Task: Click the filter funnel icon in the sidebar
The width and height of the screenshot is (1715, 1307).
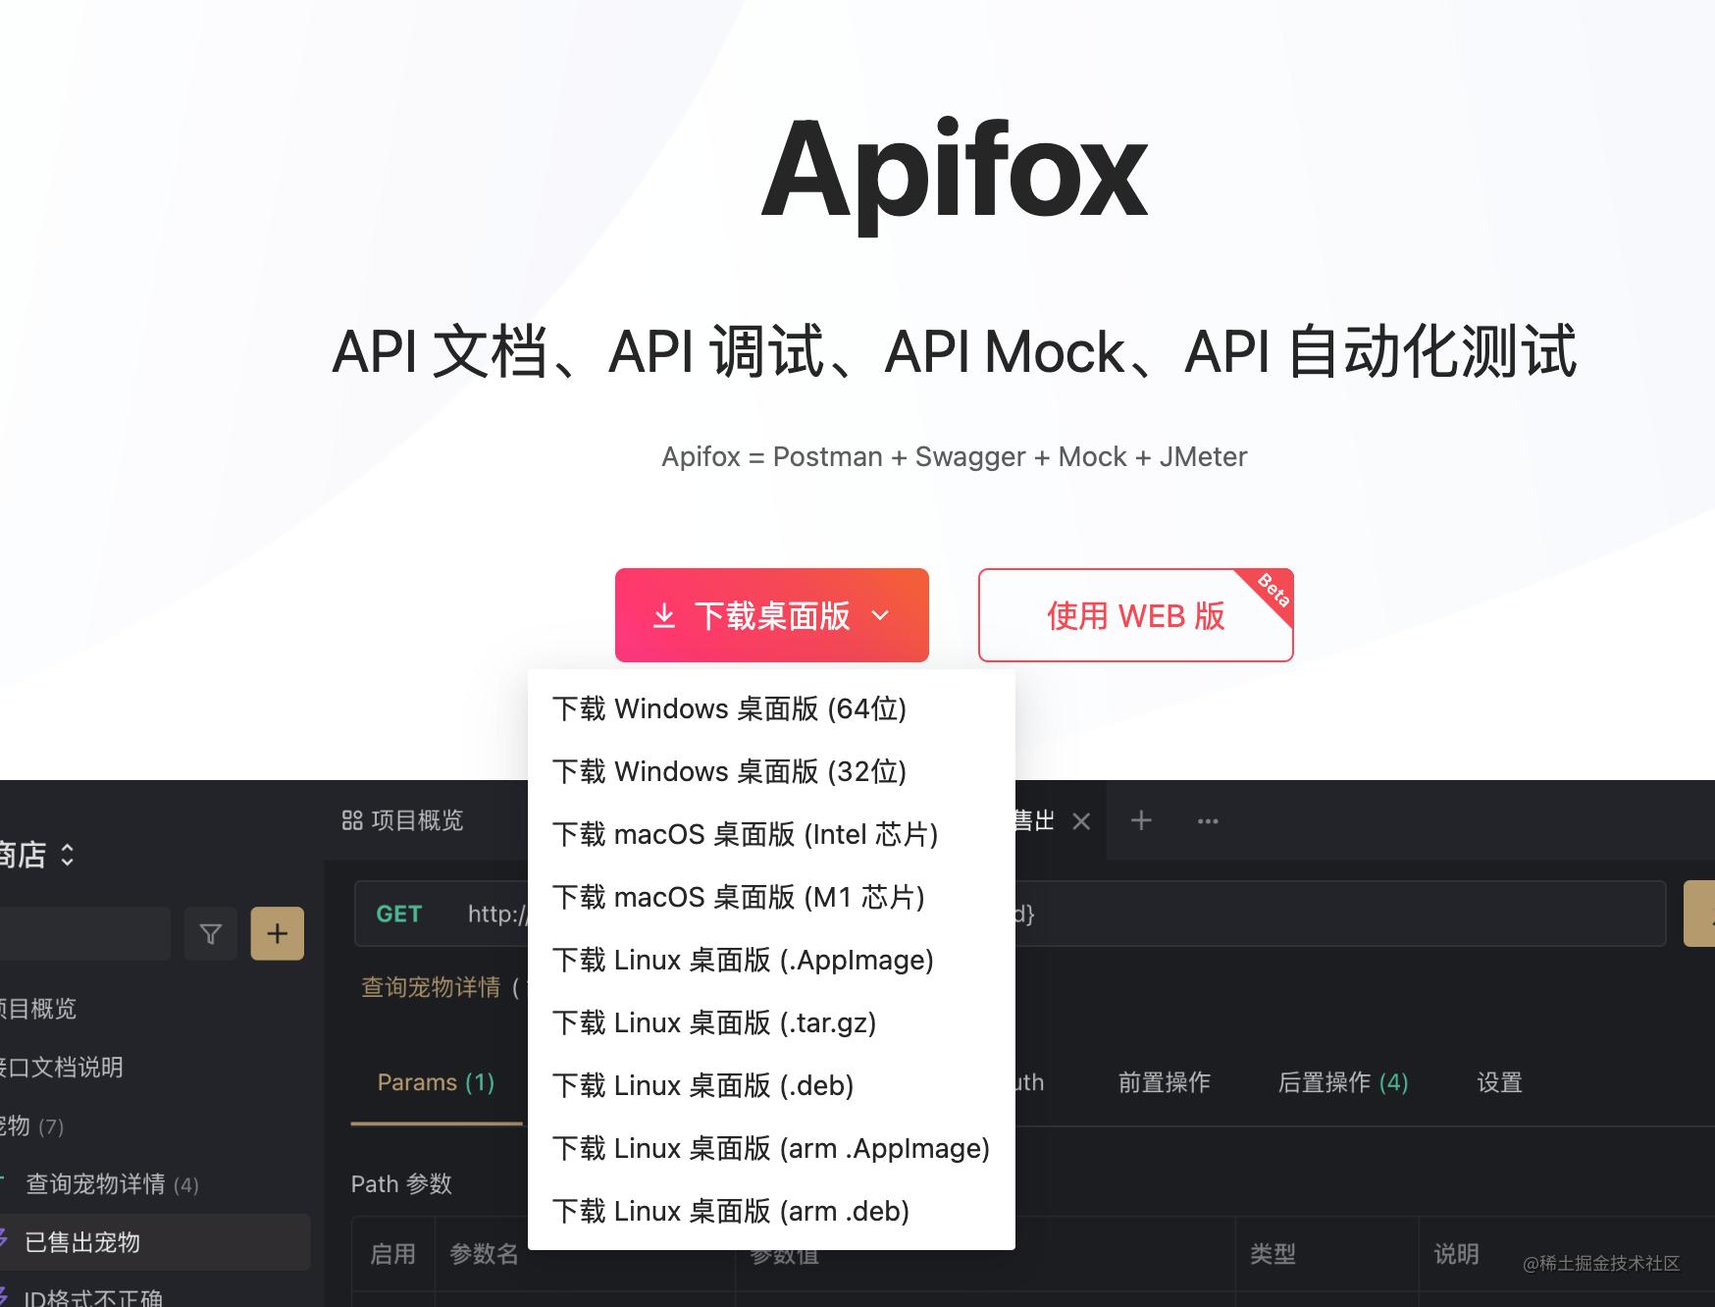Action: (211, 933)
